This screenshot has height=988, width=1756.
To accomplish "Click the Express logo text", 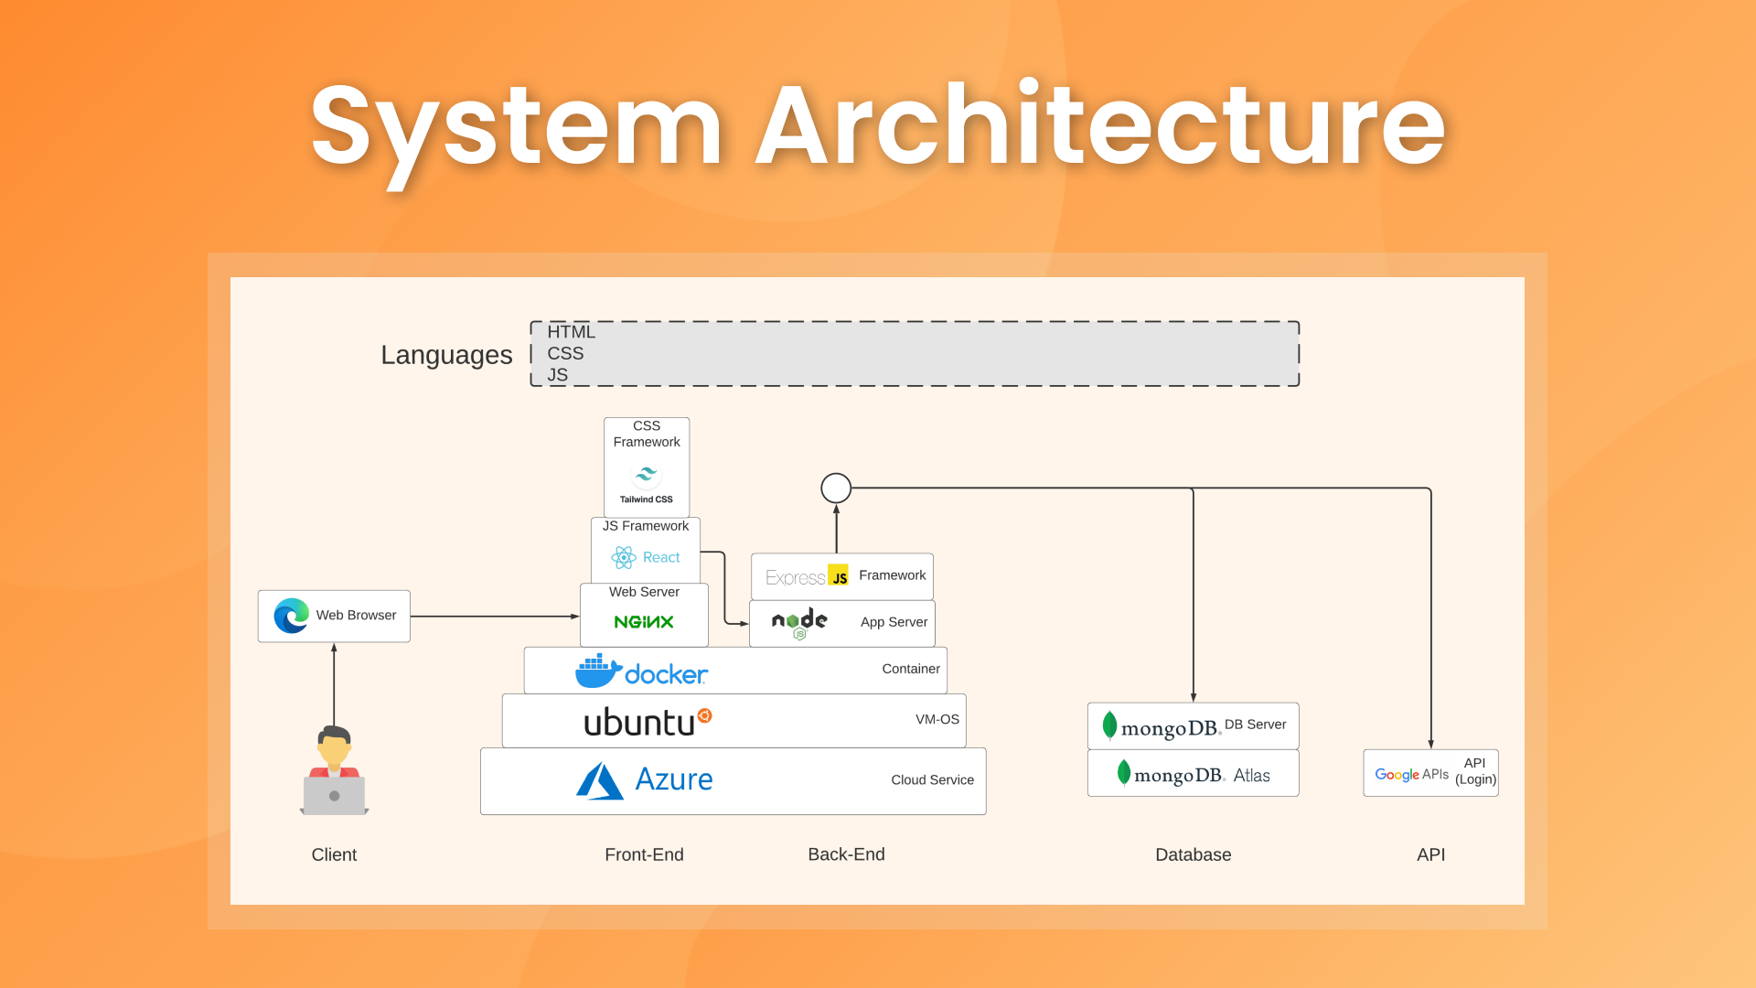I will 795,577.
